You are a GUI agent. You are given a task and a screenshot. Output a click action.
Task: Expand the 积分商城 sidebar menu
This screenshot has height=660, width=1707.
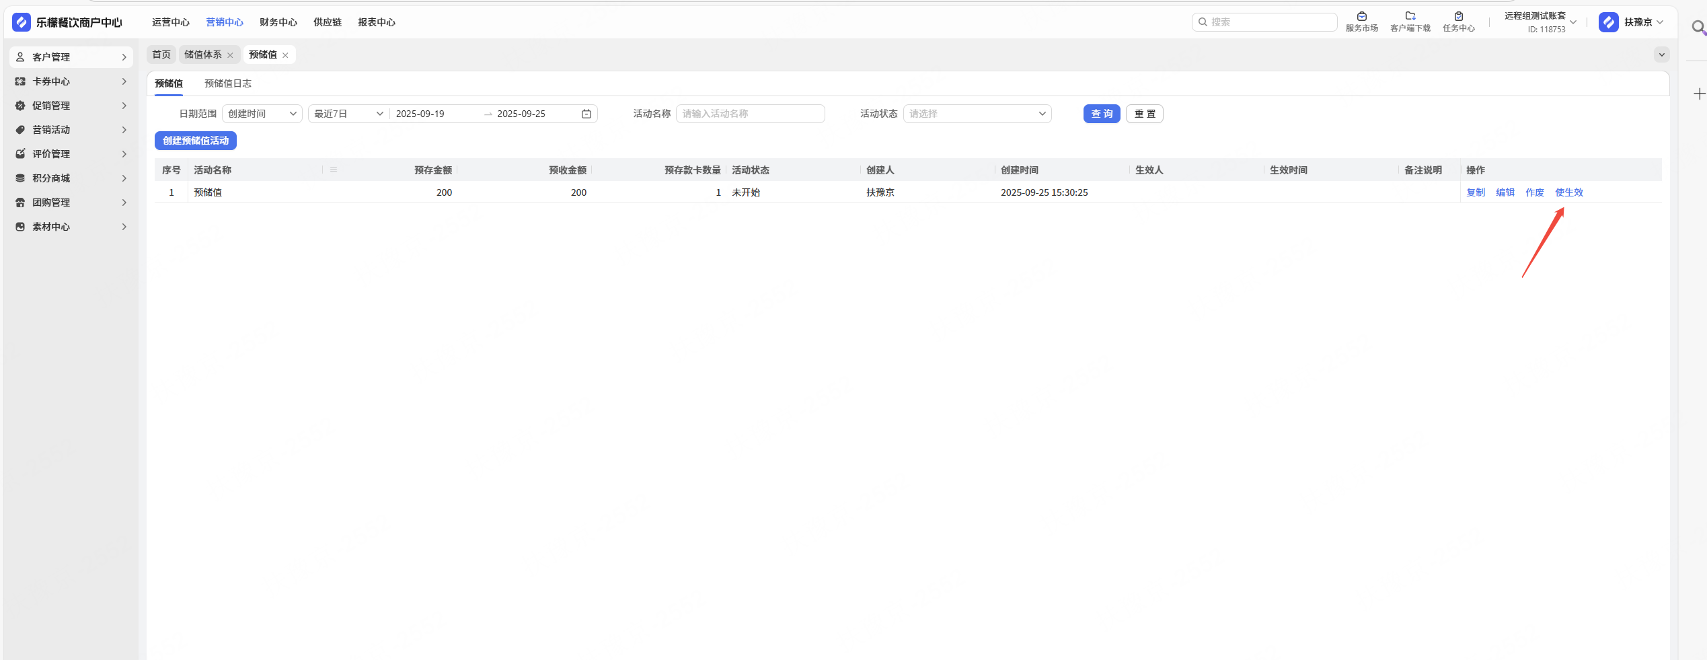(x=124, y=178)
